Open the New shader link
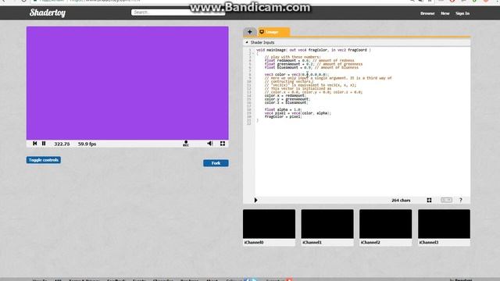500x281 pixels. tap(445, 13)
